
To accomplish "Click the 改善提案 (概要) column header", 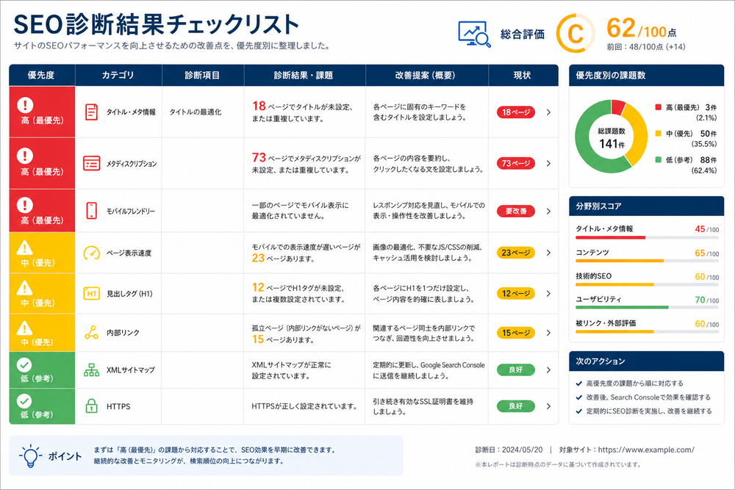I will pyautogui.click(x=426, y=75).
